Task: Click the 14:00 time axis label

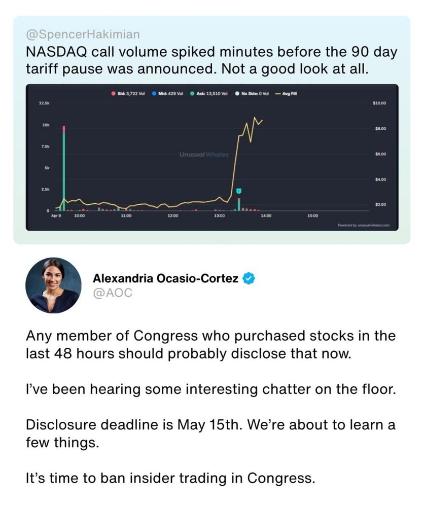Action: tap(266, 216)
